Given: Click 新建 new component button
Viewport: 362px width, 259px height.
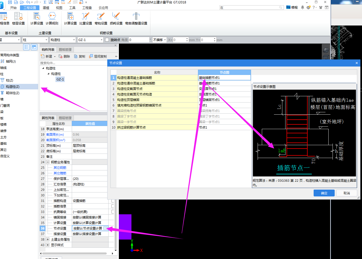Looking at the screenshot, I should point(47,56).
